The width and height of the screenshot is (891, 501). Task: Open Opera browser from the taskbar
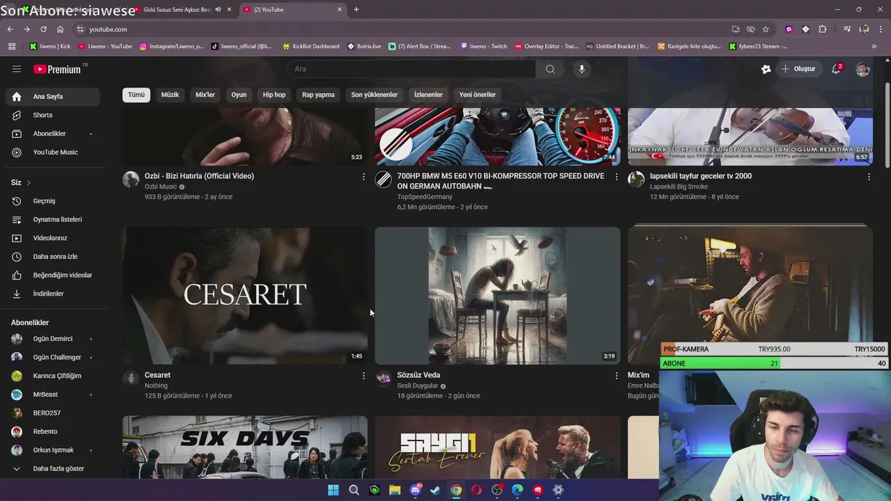point(476,490)
